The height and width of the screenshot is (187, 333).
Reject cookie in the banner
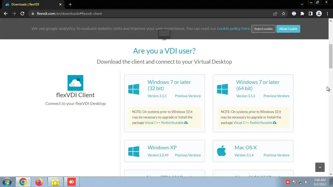coord(263,29)
